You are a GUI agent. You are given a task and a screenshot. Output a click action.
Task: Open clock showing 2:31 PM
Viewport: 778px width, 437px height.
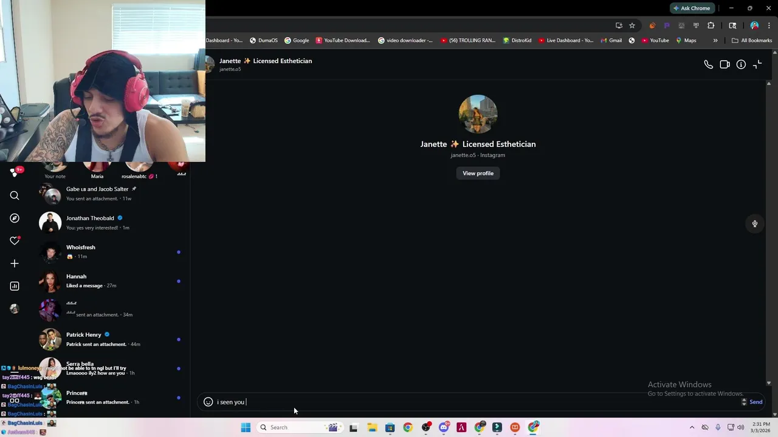761,427
